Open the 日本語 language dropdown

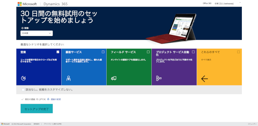(36, 33)
